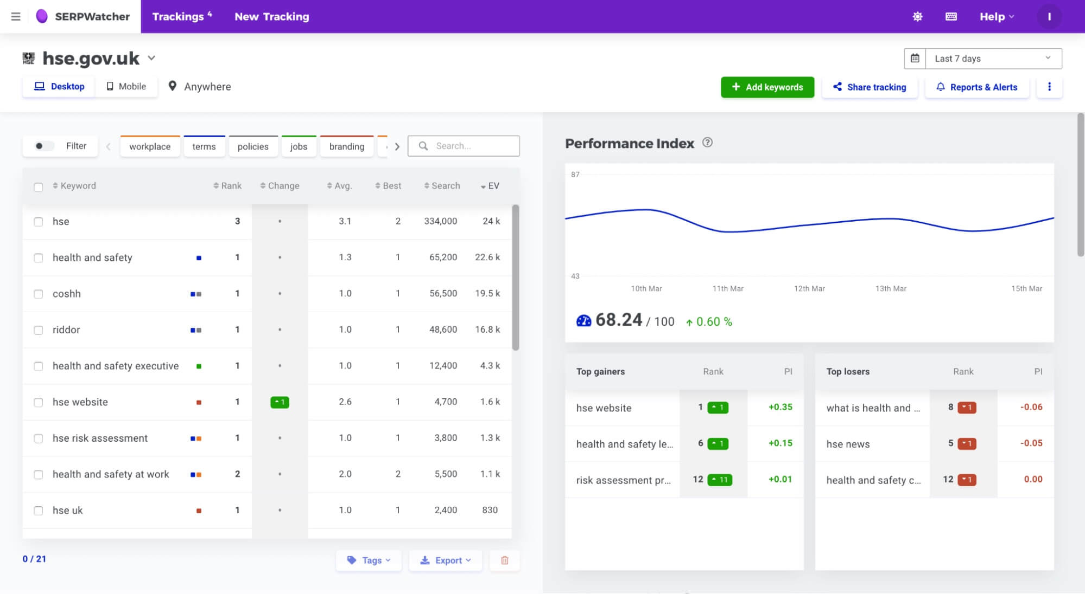Image resolution: width=1085 pixels, height=594 pixels.
Task: Toggle the select-all checkbox at top
Action: click(38, 186)
